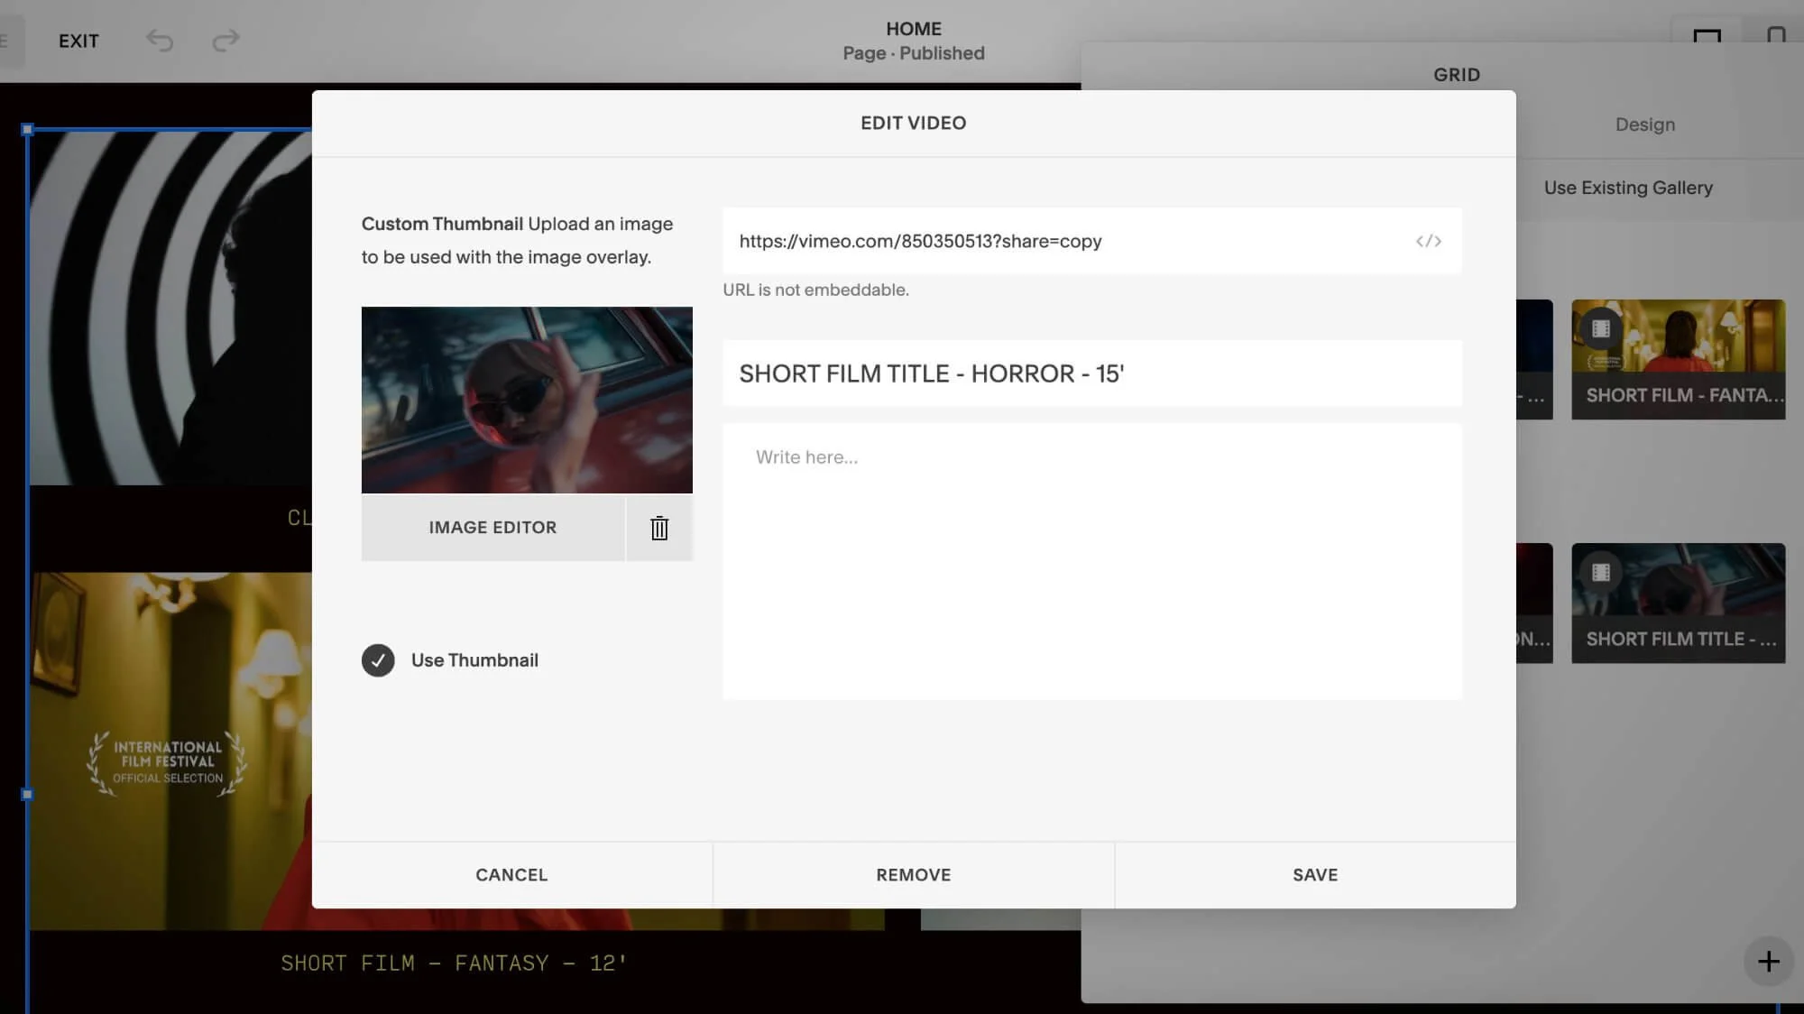Click the plus icon to add gallery item
1804x1014 pixels.
(x=1768, y=962)
